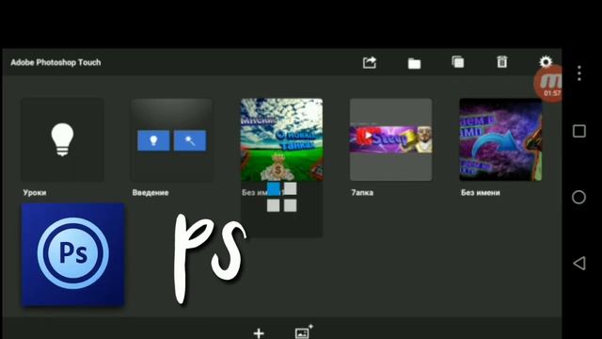
Task: Open the 7апка folder thumbnail
Action: 391,139
